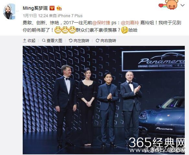Click the Panamera event photo
This screenshot has width=189, height=155.
click(x=104, y=100)
